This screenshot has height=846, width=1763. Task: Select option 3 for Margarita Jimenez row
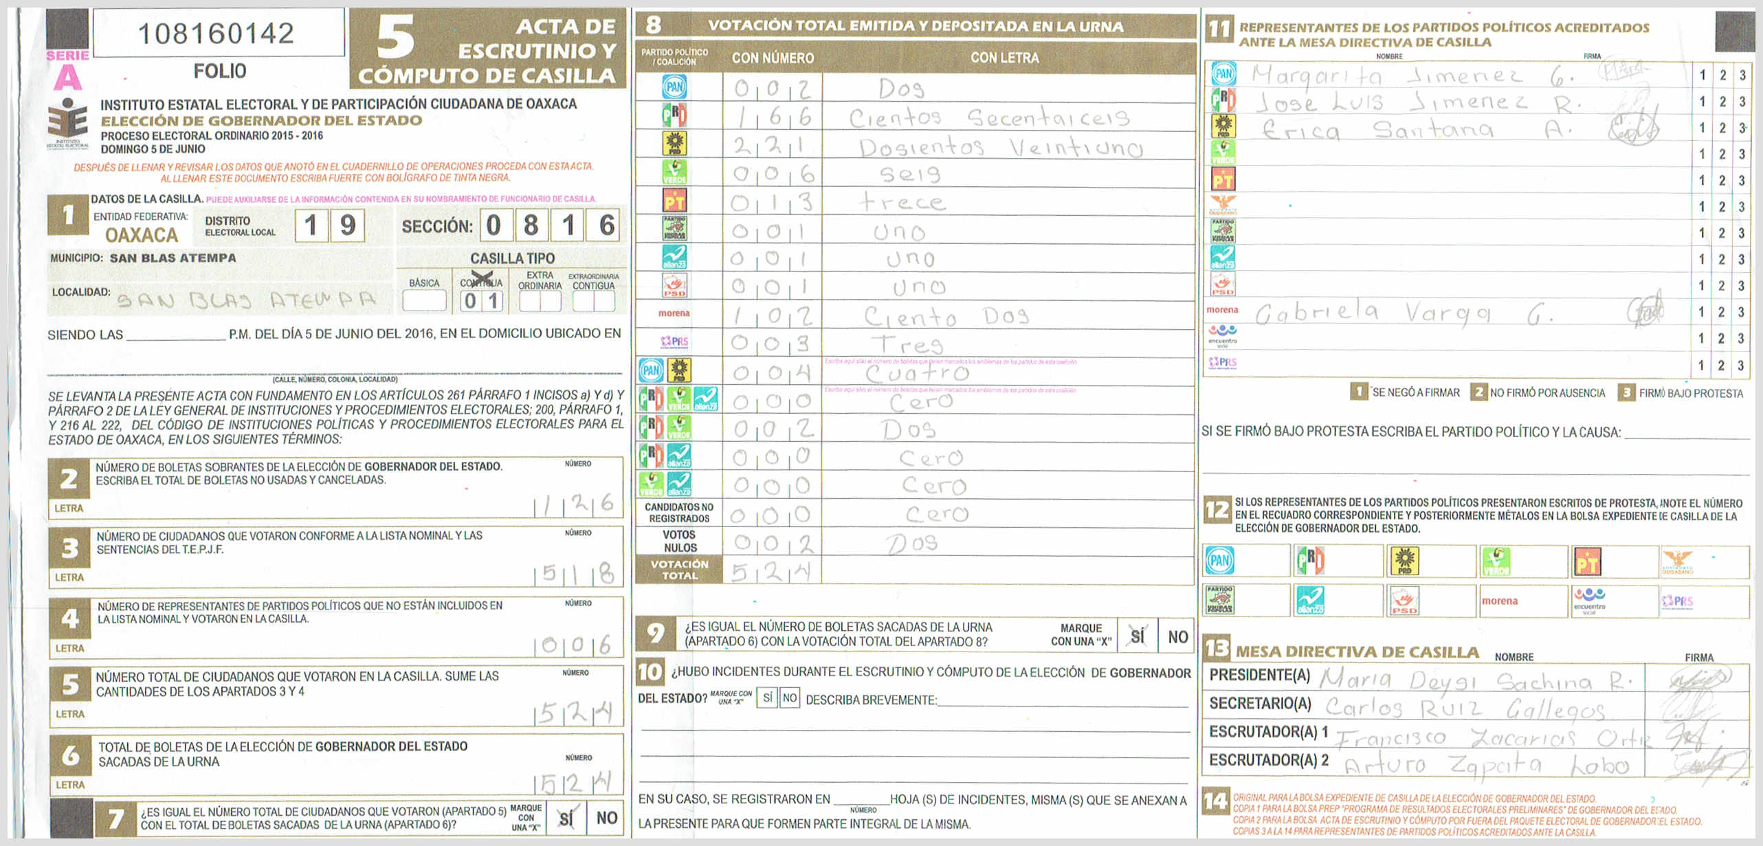(1742, 75)
